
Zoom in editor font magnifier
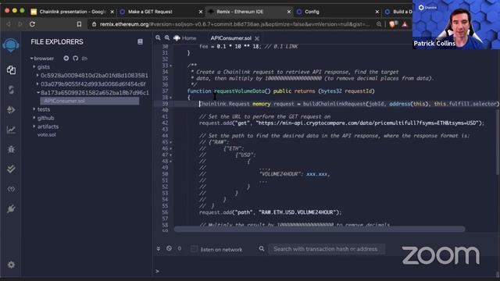[x=166, y=38]
